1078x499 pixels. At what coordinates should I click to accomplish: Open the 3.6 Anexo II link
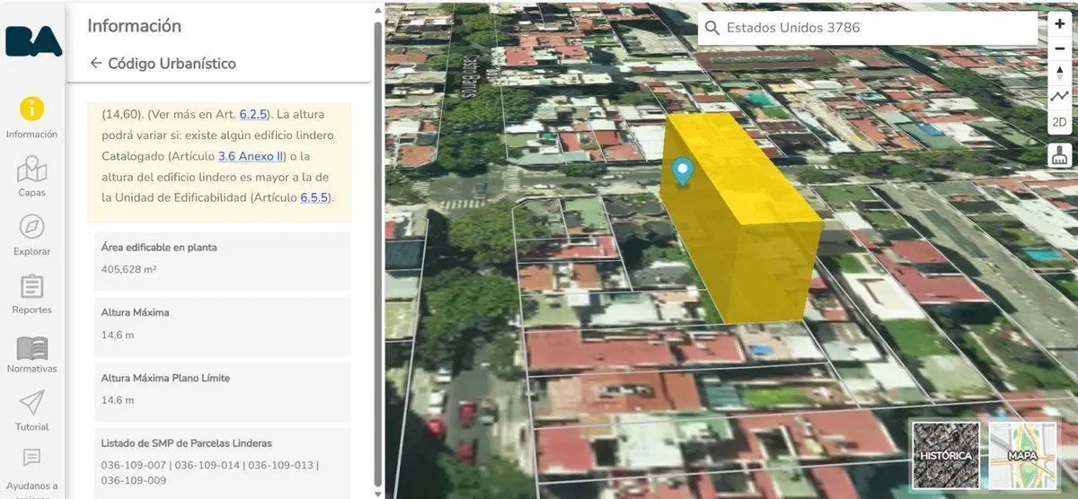tap(251, 155)
